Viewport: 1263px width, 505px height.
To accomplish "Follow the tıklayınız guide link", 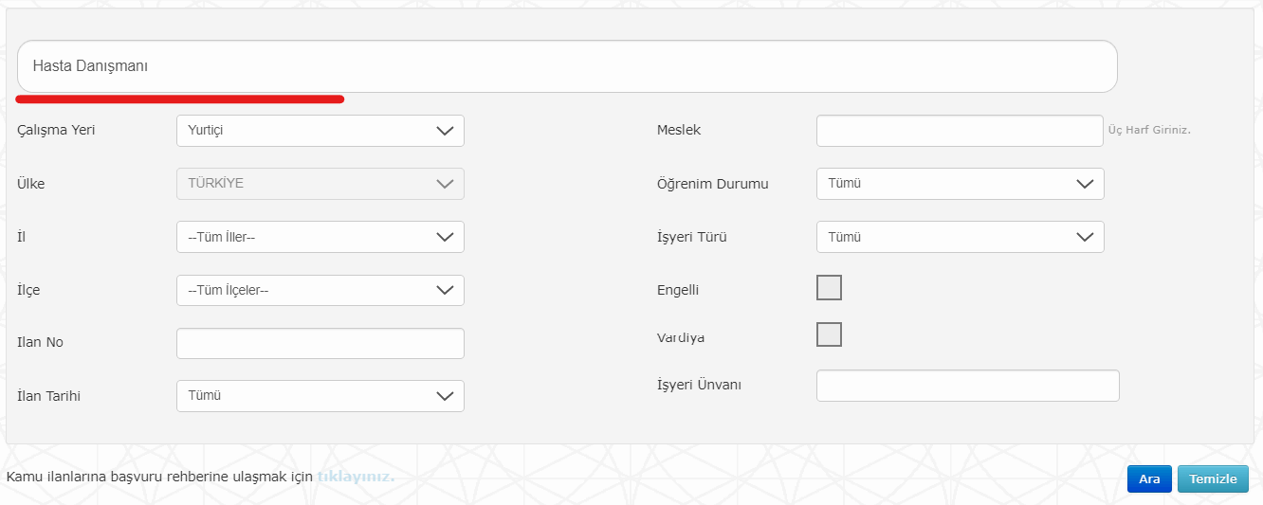I will [356, 476].
